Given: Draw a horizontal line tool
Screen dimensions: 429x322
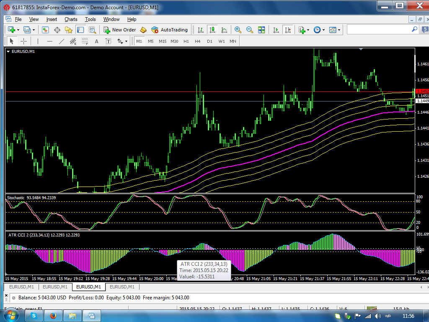Looking at the screenshot, I should tap(49, 42).
